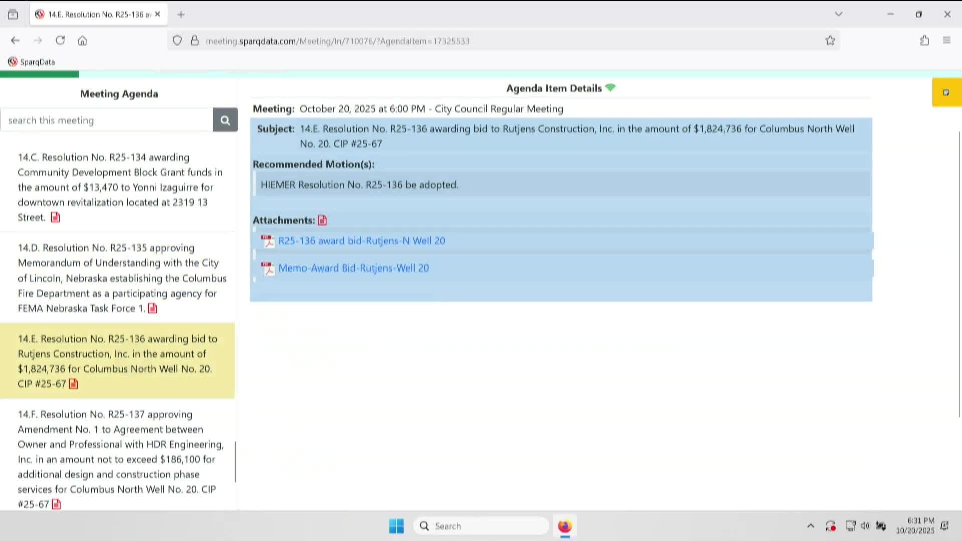This screenshot has height=541, width=962.
Task: Click the yellow side panel button at right edge
Action: pyautogui.click(x=946, y=92)
